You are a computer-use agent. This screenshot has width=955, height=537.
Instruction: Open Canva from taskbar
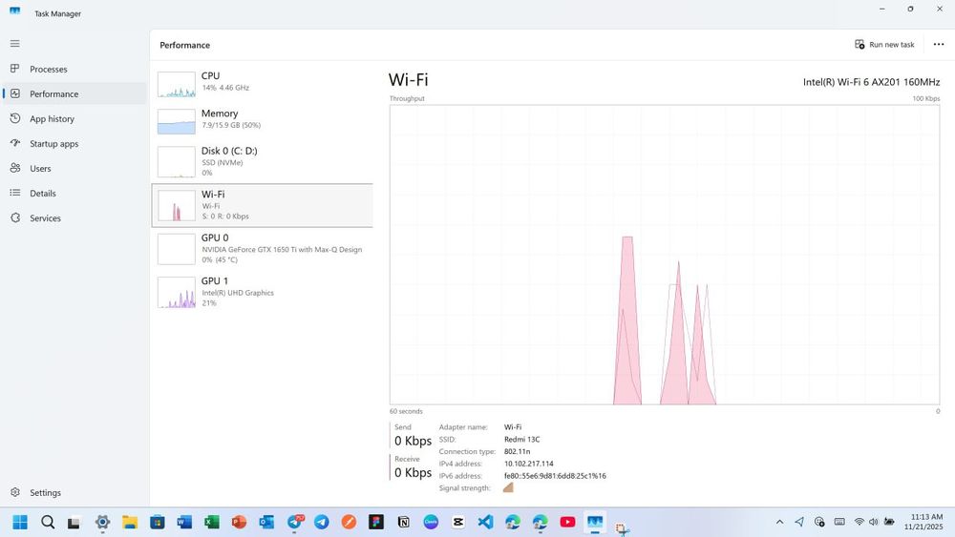431,522
